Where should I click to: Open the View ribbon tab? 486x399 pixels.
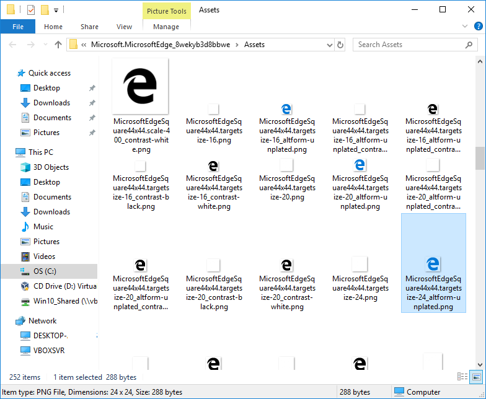[x=124, y=27]
